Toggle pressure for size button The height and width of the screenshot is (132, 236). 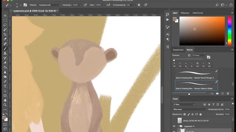[x=146, y=5]
